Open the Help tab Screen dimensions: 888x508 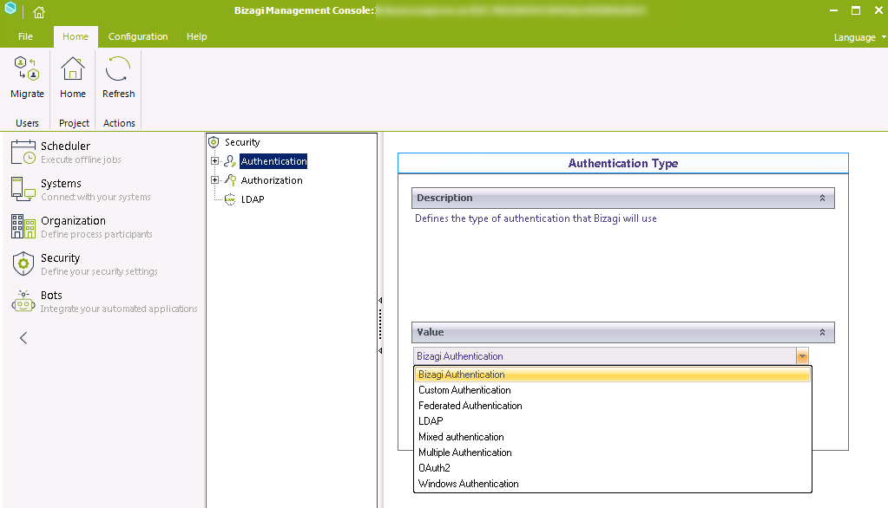196,36
